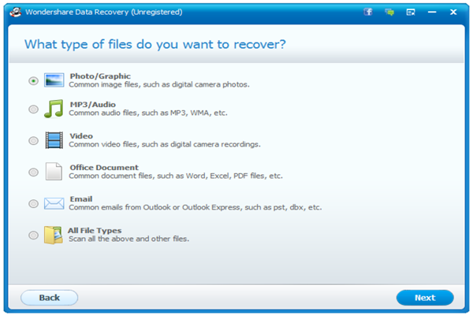Click the register icon in title bar

(x=411, y=12)
